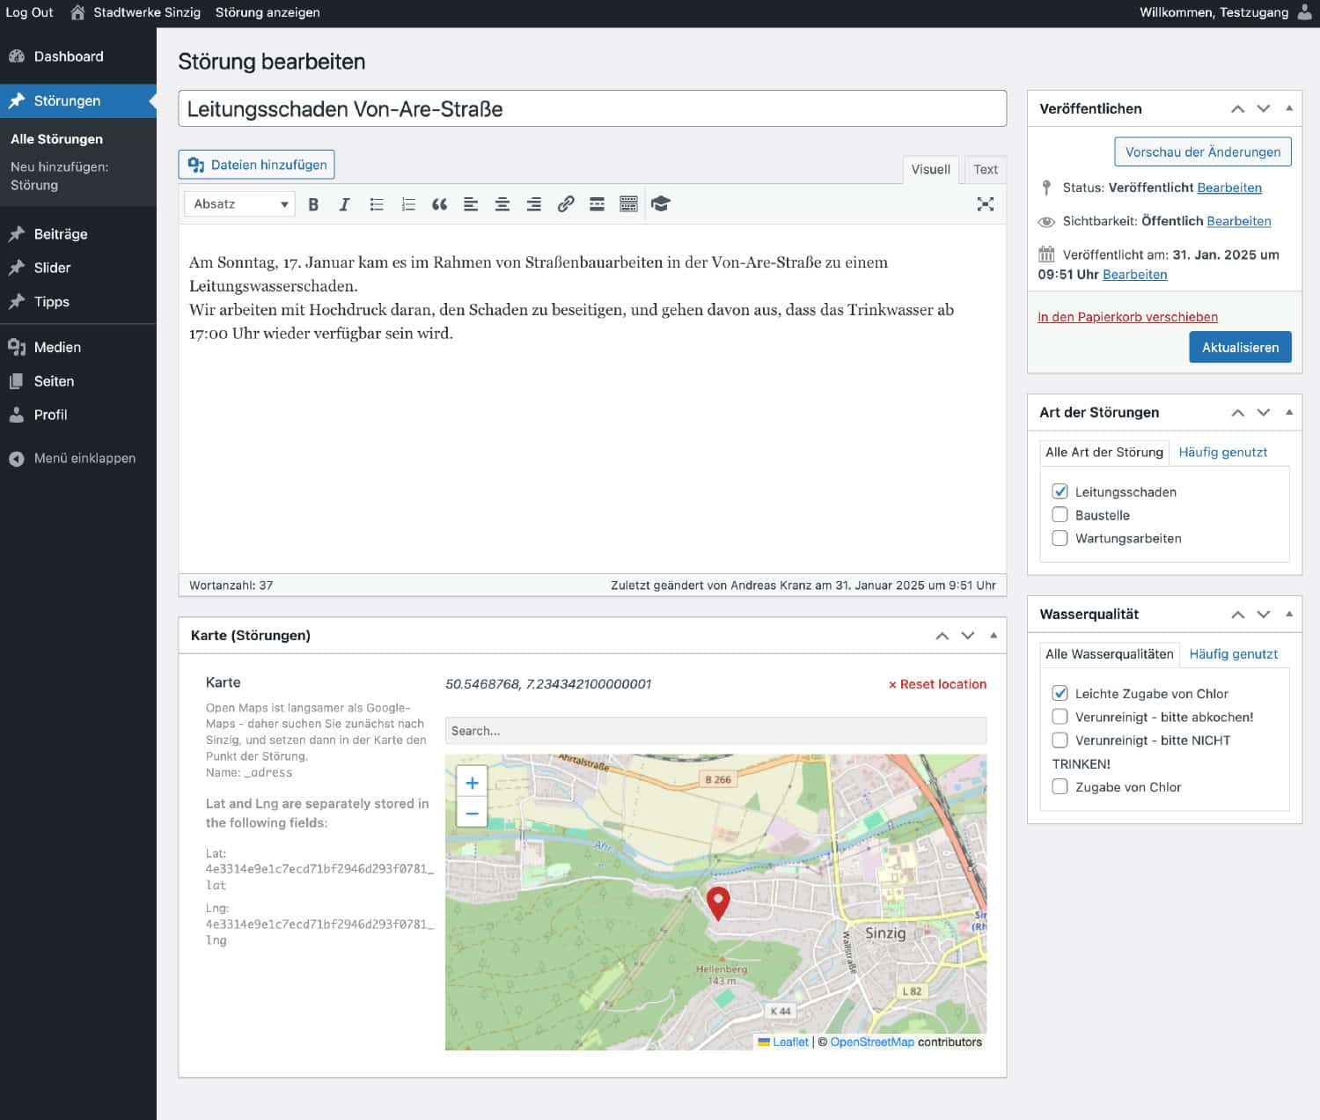
Task: Zoom in on the map
Action: coord(472,782)
